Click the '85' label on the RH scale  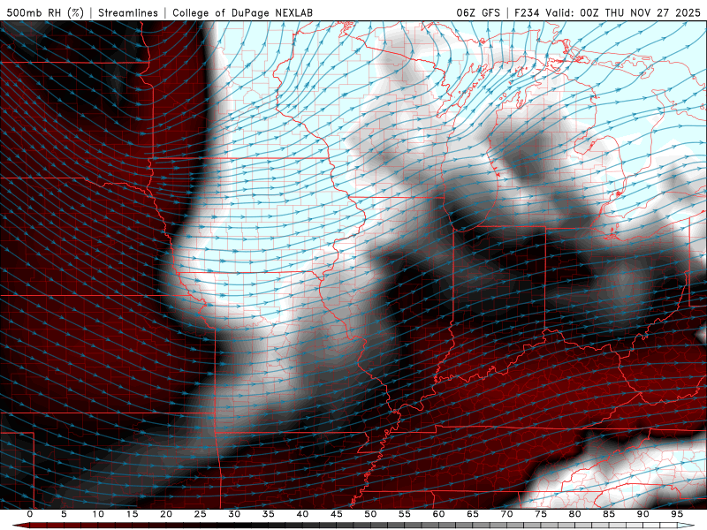(x=609, y=514)
